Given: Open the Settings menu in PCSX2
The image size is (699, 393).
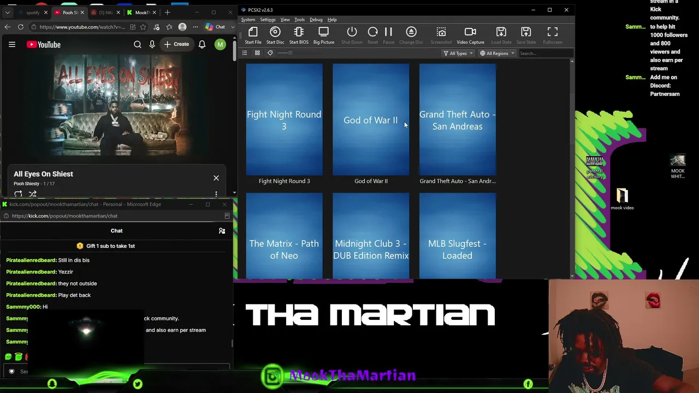Looking at the screenshot, I should tap(268, 20).
